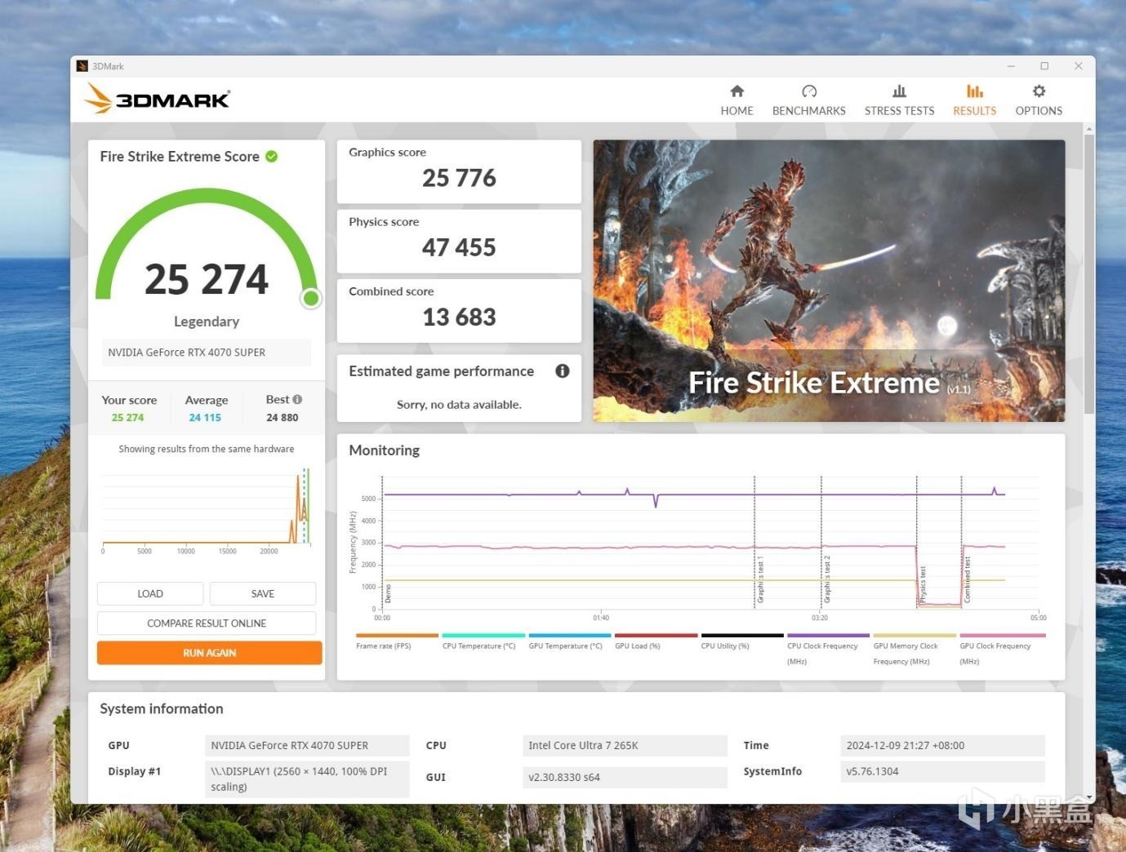Click the System information heading
This screenshot has width=1126, height=852.
pos(162,709)
